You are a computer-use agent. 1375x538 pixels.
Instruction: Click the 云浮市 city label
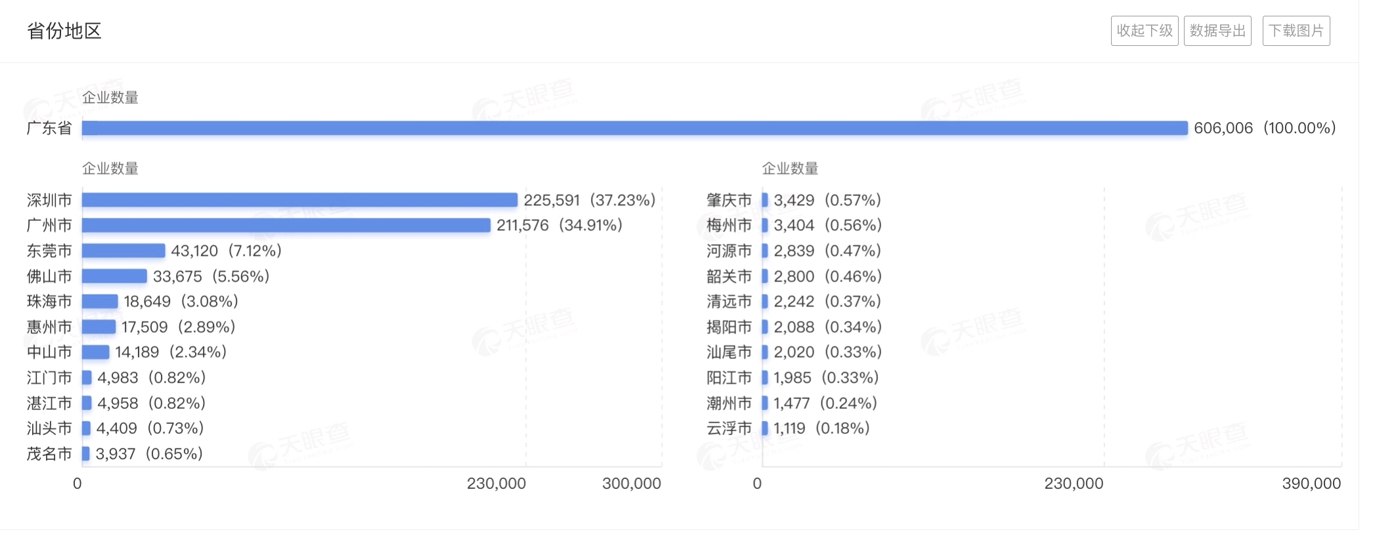[729, 428]
